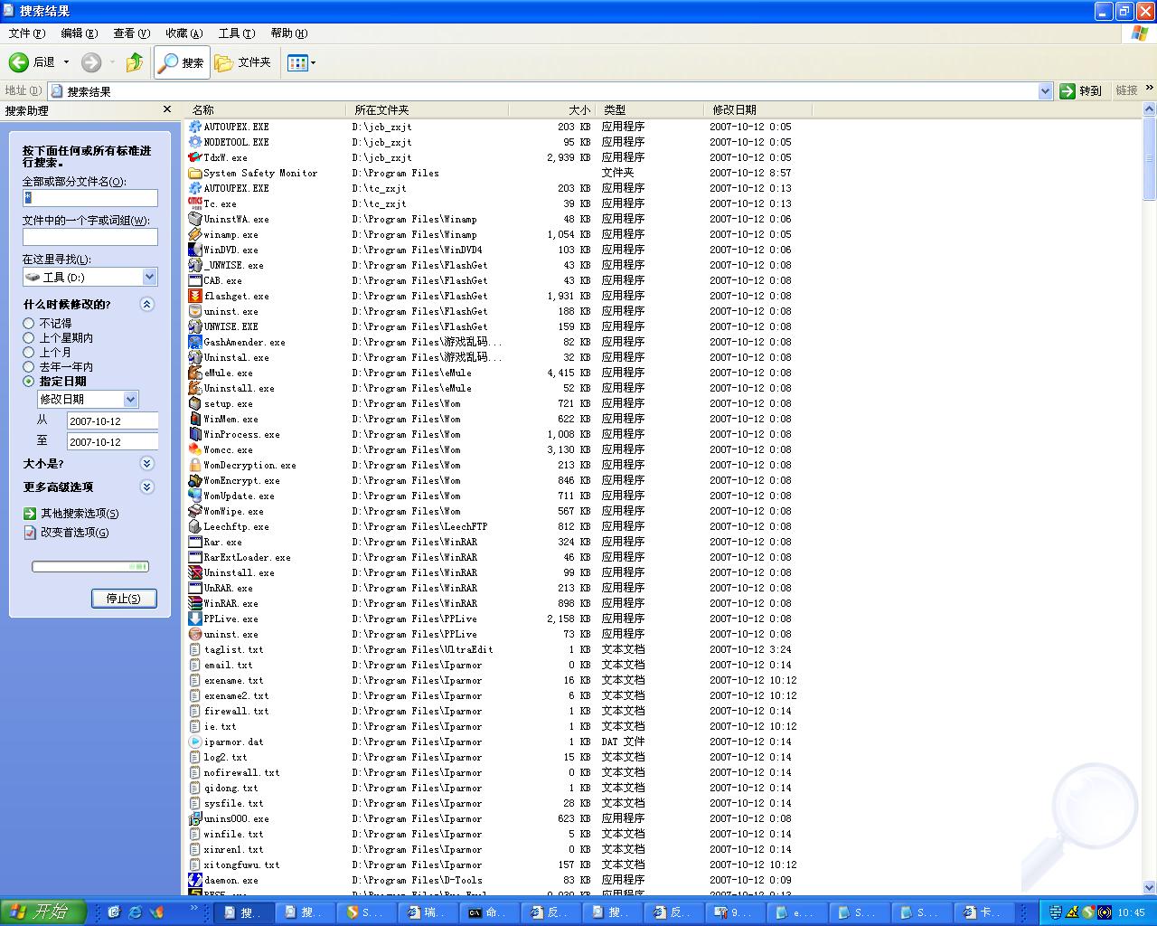The width and height of the screenshot is (1157, 926).
Task: Select the 上个月 radio button
Action: (x=29, y=352)
